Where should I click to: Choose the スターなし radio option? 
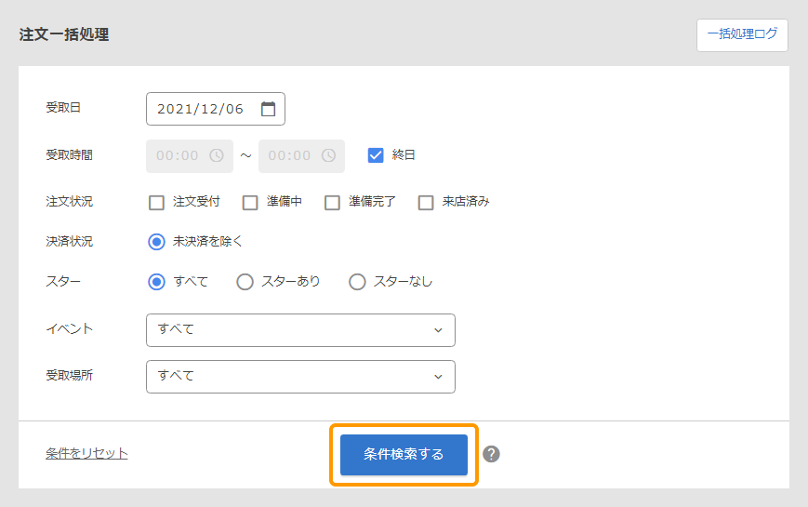[x=357, y=281]
